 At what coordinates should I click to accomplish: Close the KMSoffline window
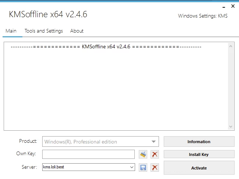pyautogui.click(x=233, y=6)
